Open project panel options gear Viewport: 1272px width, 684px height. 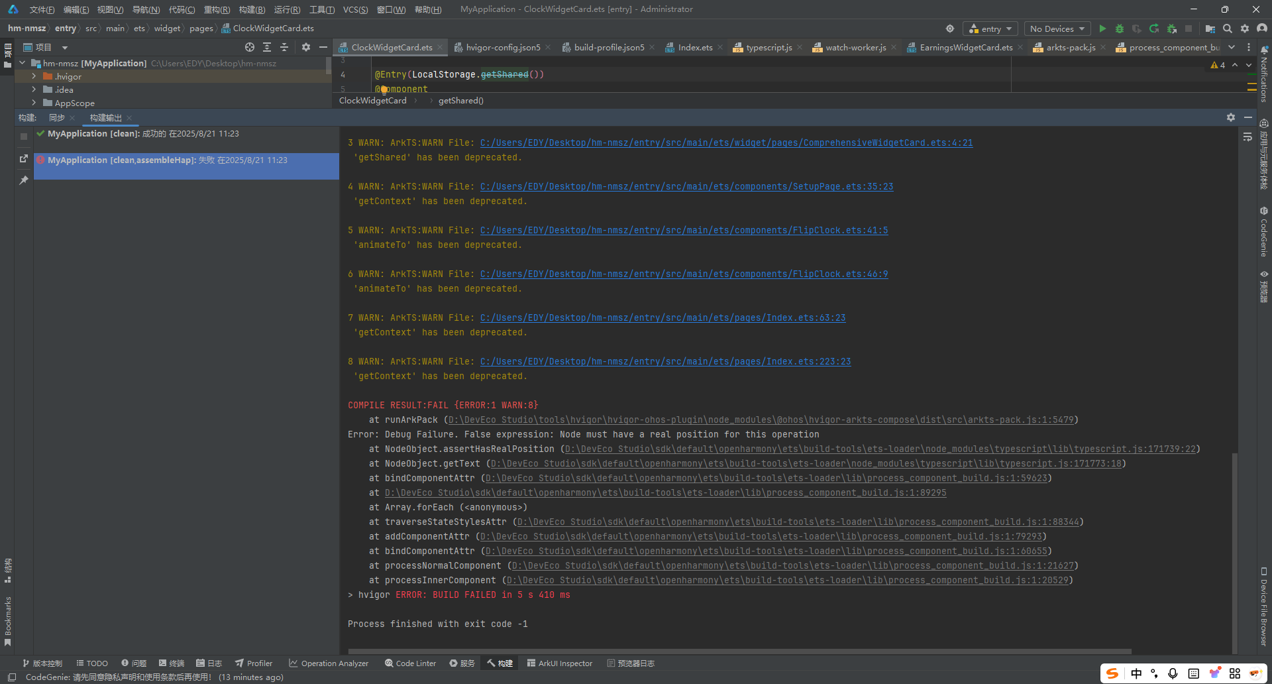point(305,47)
